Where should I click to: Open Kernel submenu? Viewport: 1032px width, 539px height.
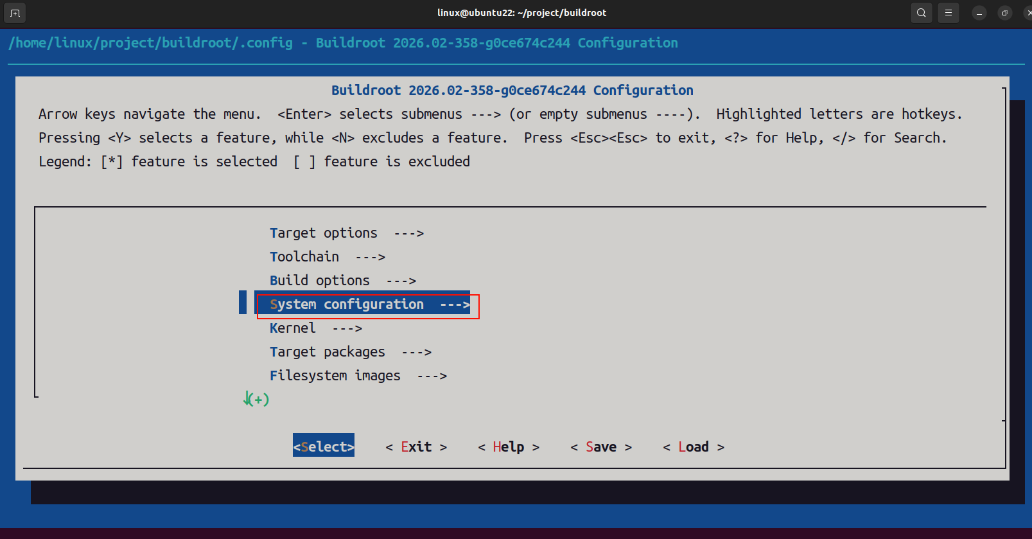316,328
